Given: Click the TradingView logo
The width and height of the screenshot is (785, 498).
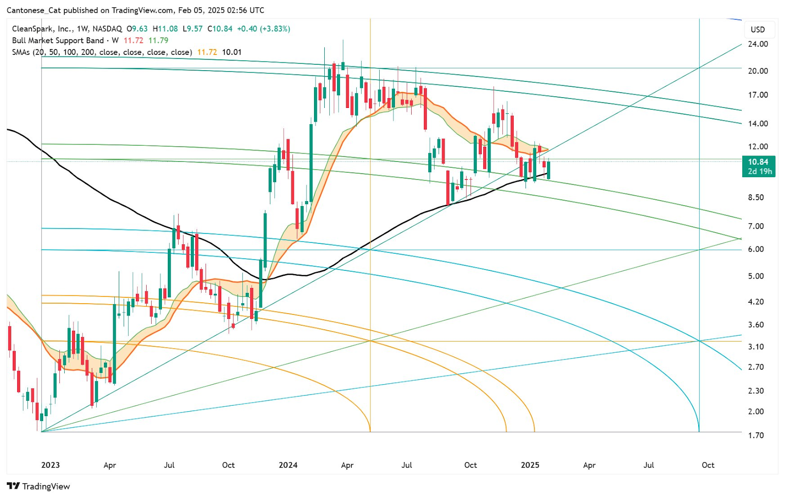Looking at the screenshot, I should pos(39,486).
